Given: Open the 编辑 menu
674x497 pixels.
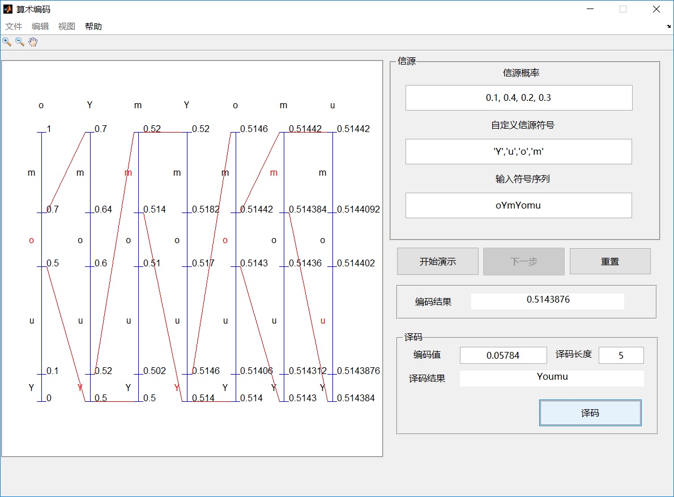Looking at the screenshot, I should pos(40,27).
